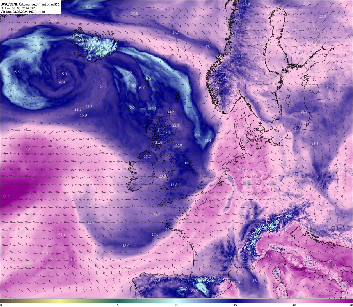Click the 23.5 value over Spain

pos(194,291)
